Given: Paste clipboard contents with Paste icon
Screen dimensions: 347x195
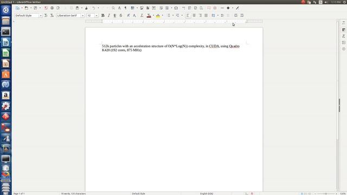Looking at the screenshot, I should [77, 8].
